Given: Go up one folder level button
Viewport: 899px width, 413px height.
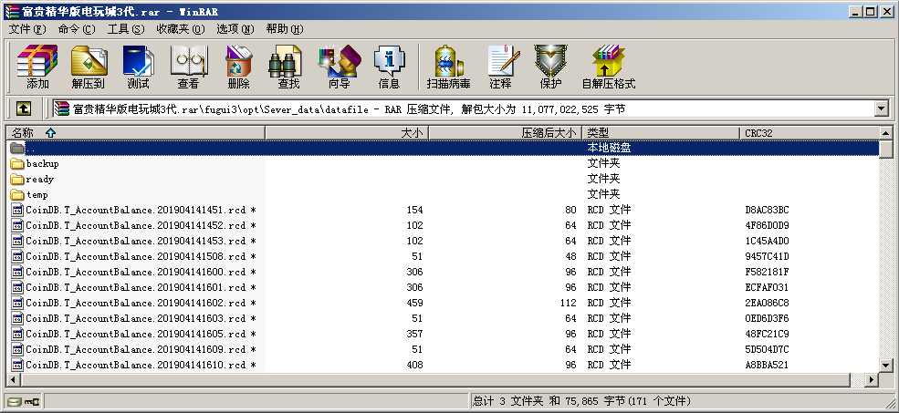Looking at the screenshot, I should point(23,108).
